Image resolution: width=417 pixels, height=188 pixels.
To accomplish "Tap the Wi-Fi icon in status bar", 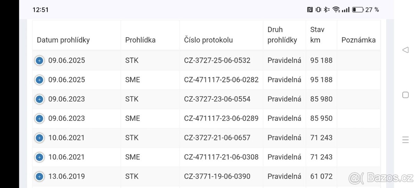I will click(x=336, y=10).
